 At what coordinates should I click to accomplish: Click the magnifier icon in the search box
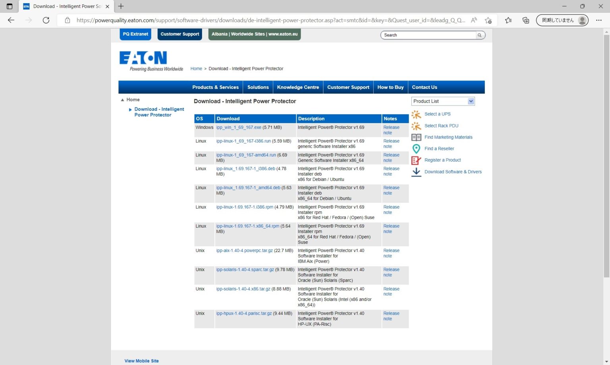point(479,35)
